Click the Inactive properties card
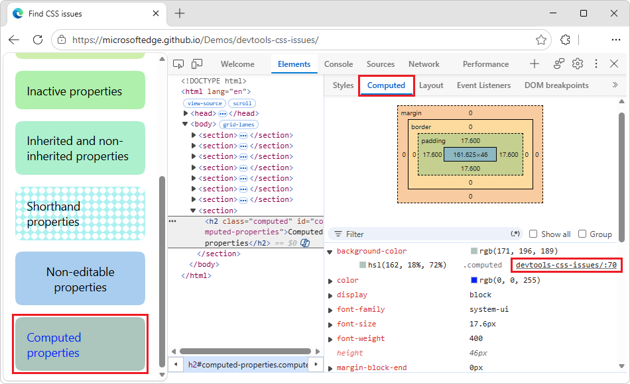This screenshot has width=630, height=384. tap(80, 90)
